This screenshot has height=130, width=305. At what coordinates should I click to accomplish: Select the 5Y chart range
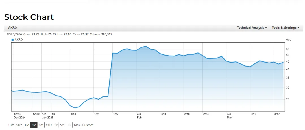point(62,125)
